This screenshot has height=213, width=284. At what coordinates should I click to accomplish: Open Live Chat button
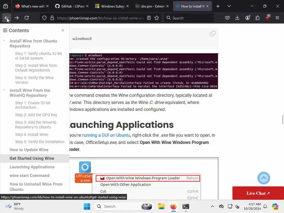coord(258,193)
